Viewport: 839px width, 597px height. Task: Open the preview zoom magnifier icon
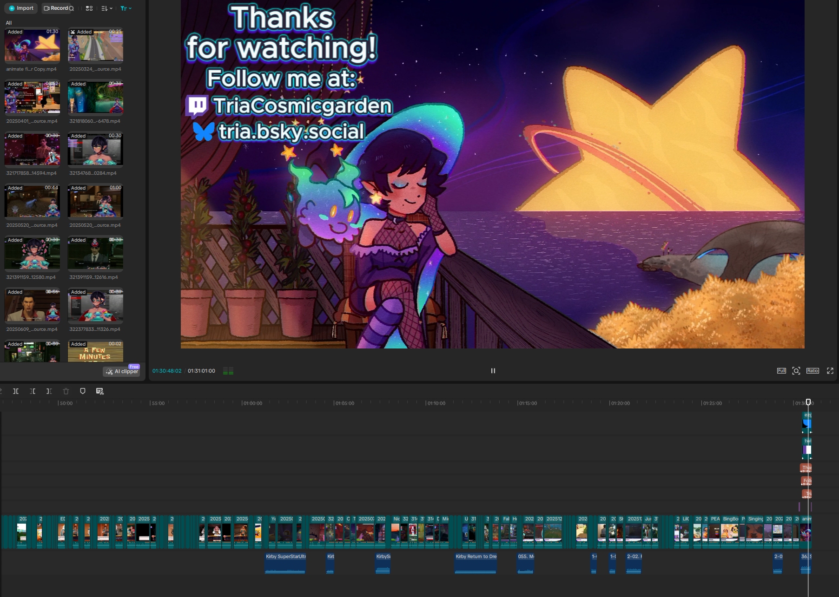point(796,371)
